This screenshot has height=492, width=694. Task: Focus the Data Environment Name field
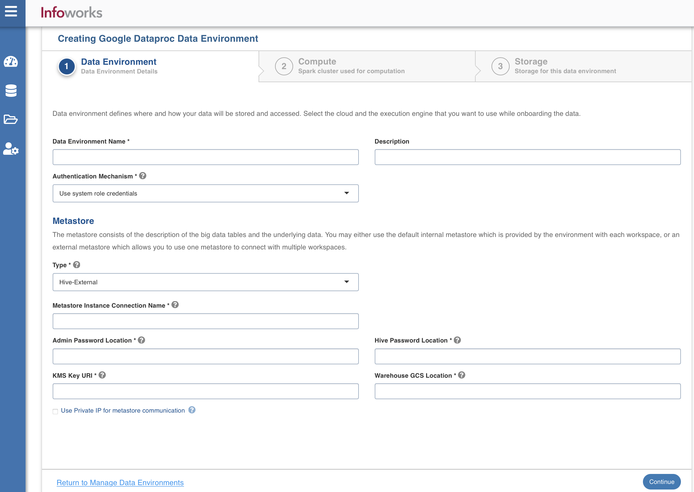point(206,157)
